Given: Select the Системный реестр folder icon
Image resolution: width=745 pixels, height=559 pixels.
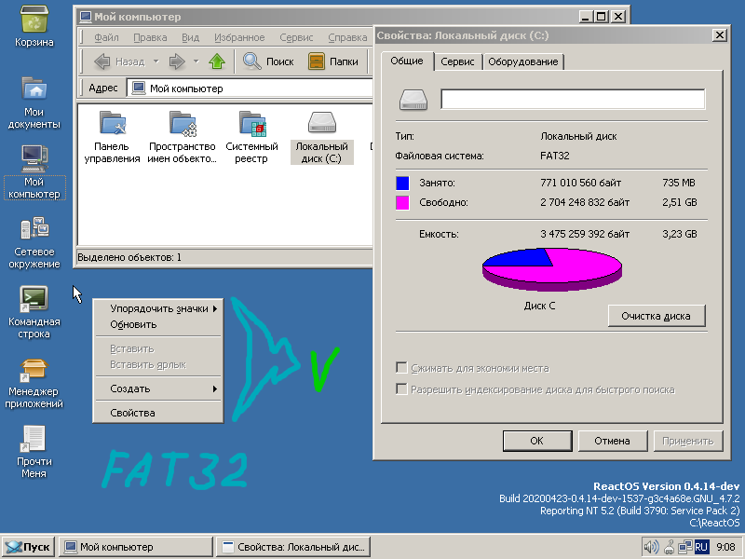Looking at the screenshot, I should [251, 138].
